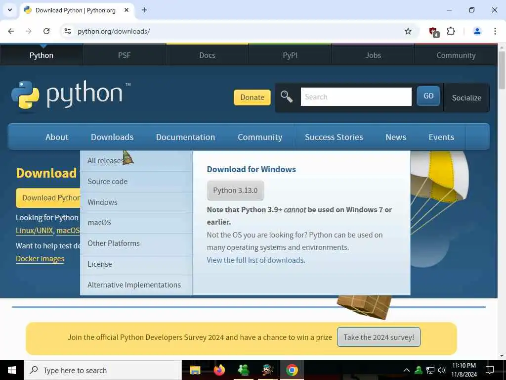Open the Community main navigation menu

point(260,137)
